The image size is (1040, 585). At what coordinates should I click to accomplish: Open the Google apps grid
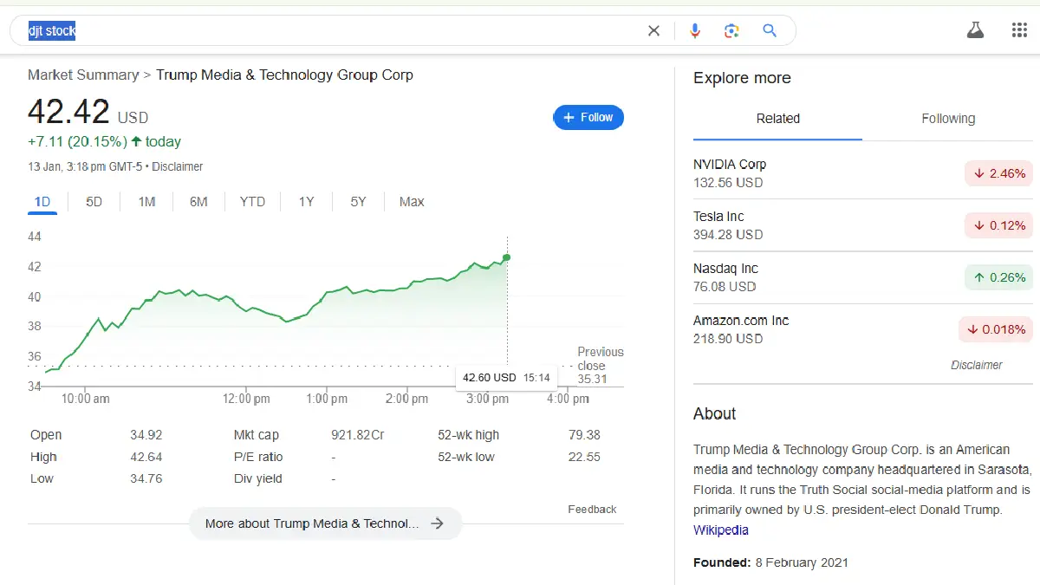coord(1019,30)
